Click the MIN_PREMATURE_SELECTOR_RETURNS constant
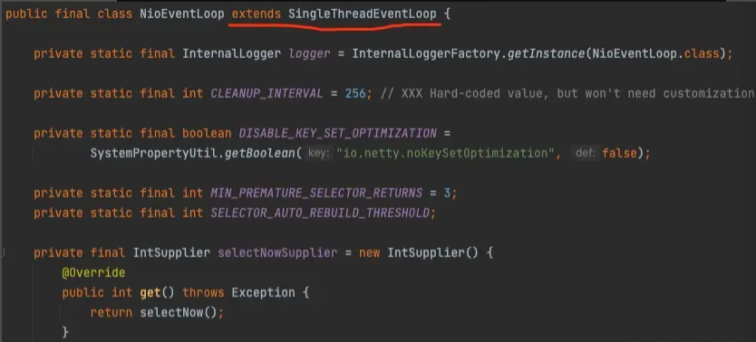This screenshot has width=756, height=342. tap(316, 193)
